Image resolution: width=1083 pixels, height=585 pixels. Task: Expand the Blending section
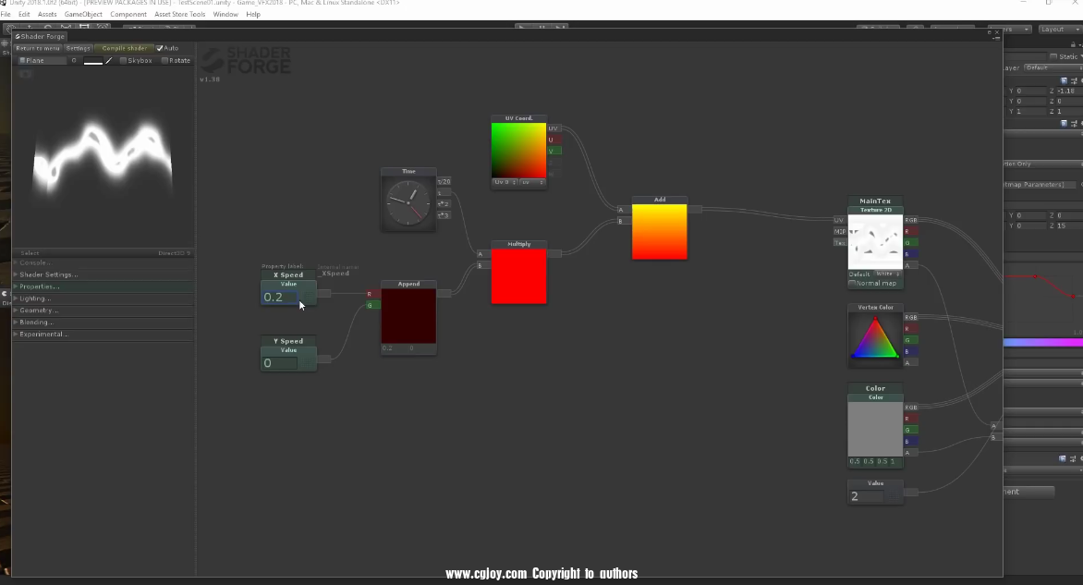[x=39, y=323]
